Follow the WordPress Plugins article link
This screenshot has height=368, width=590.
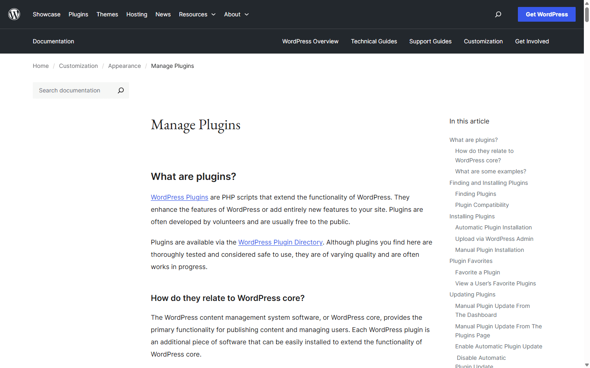click(179, 197)
